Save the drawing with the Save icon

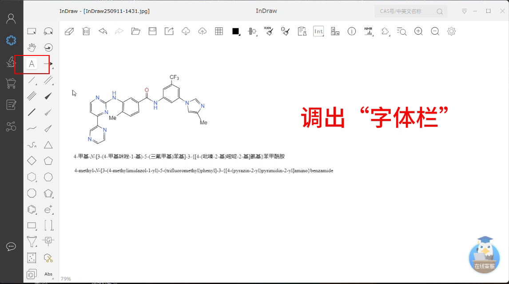[152, 31]
